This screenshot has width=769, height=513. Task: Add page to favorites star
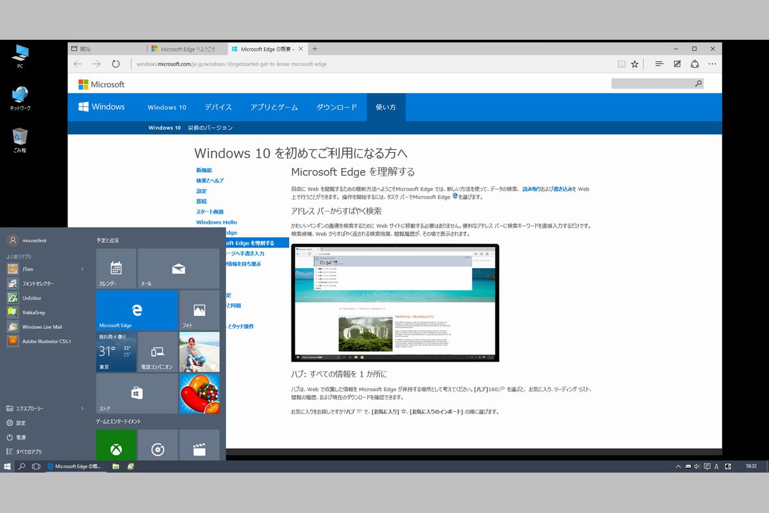pos(634,64)
